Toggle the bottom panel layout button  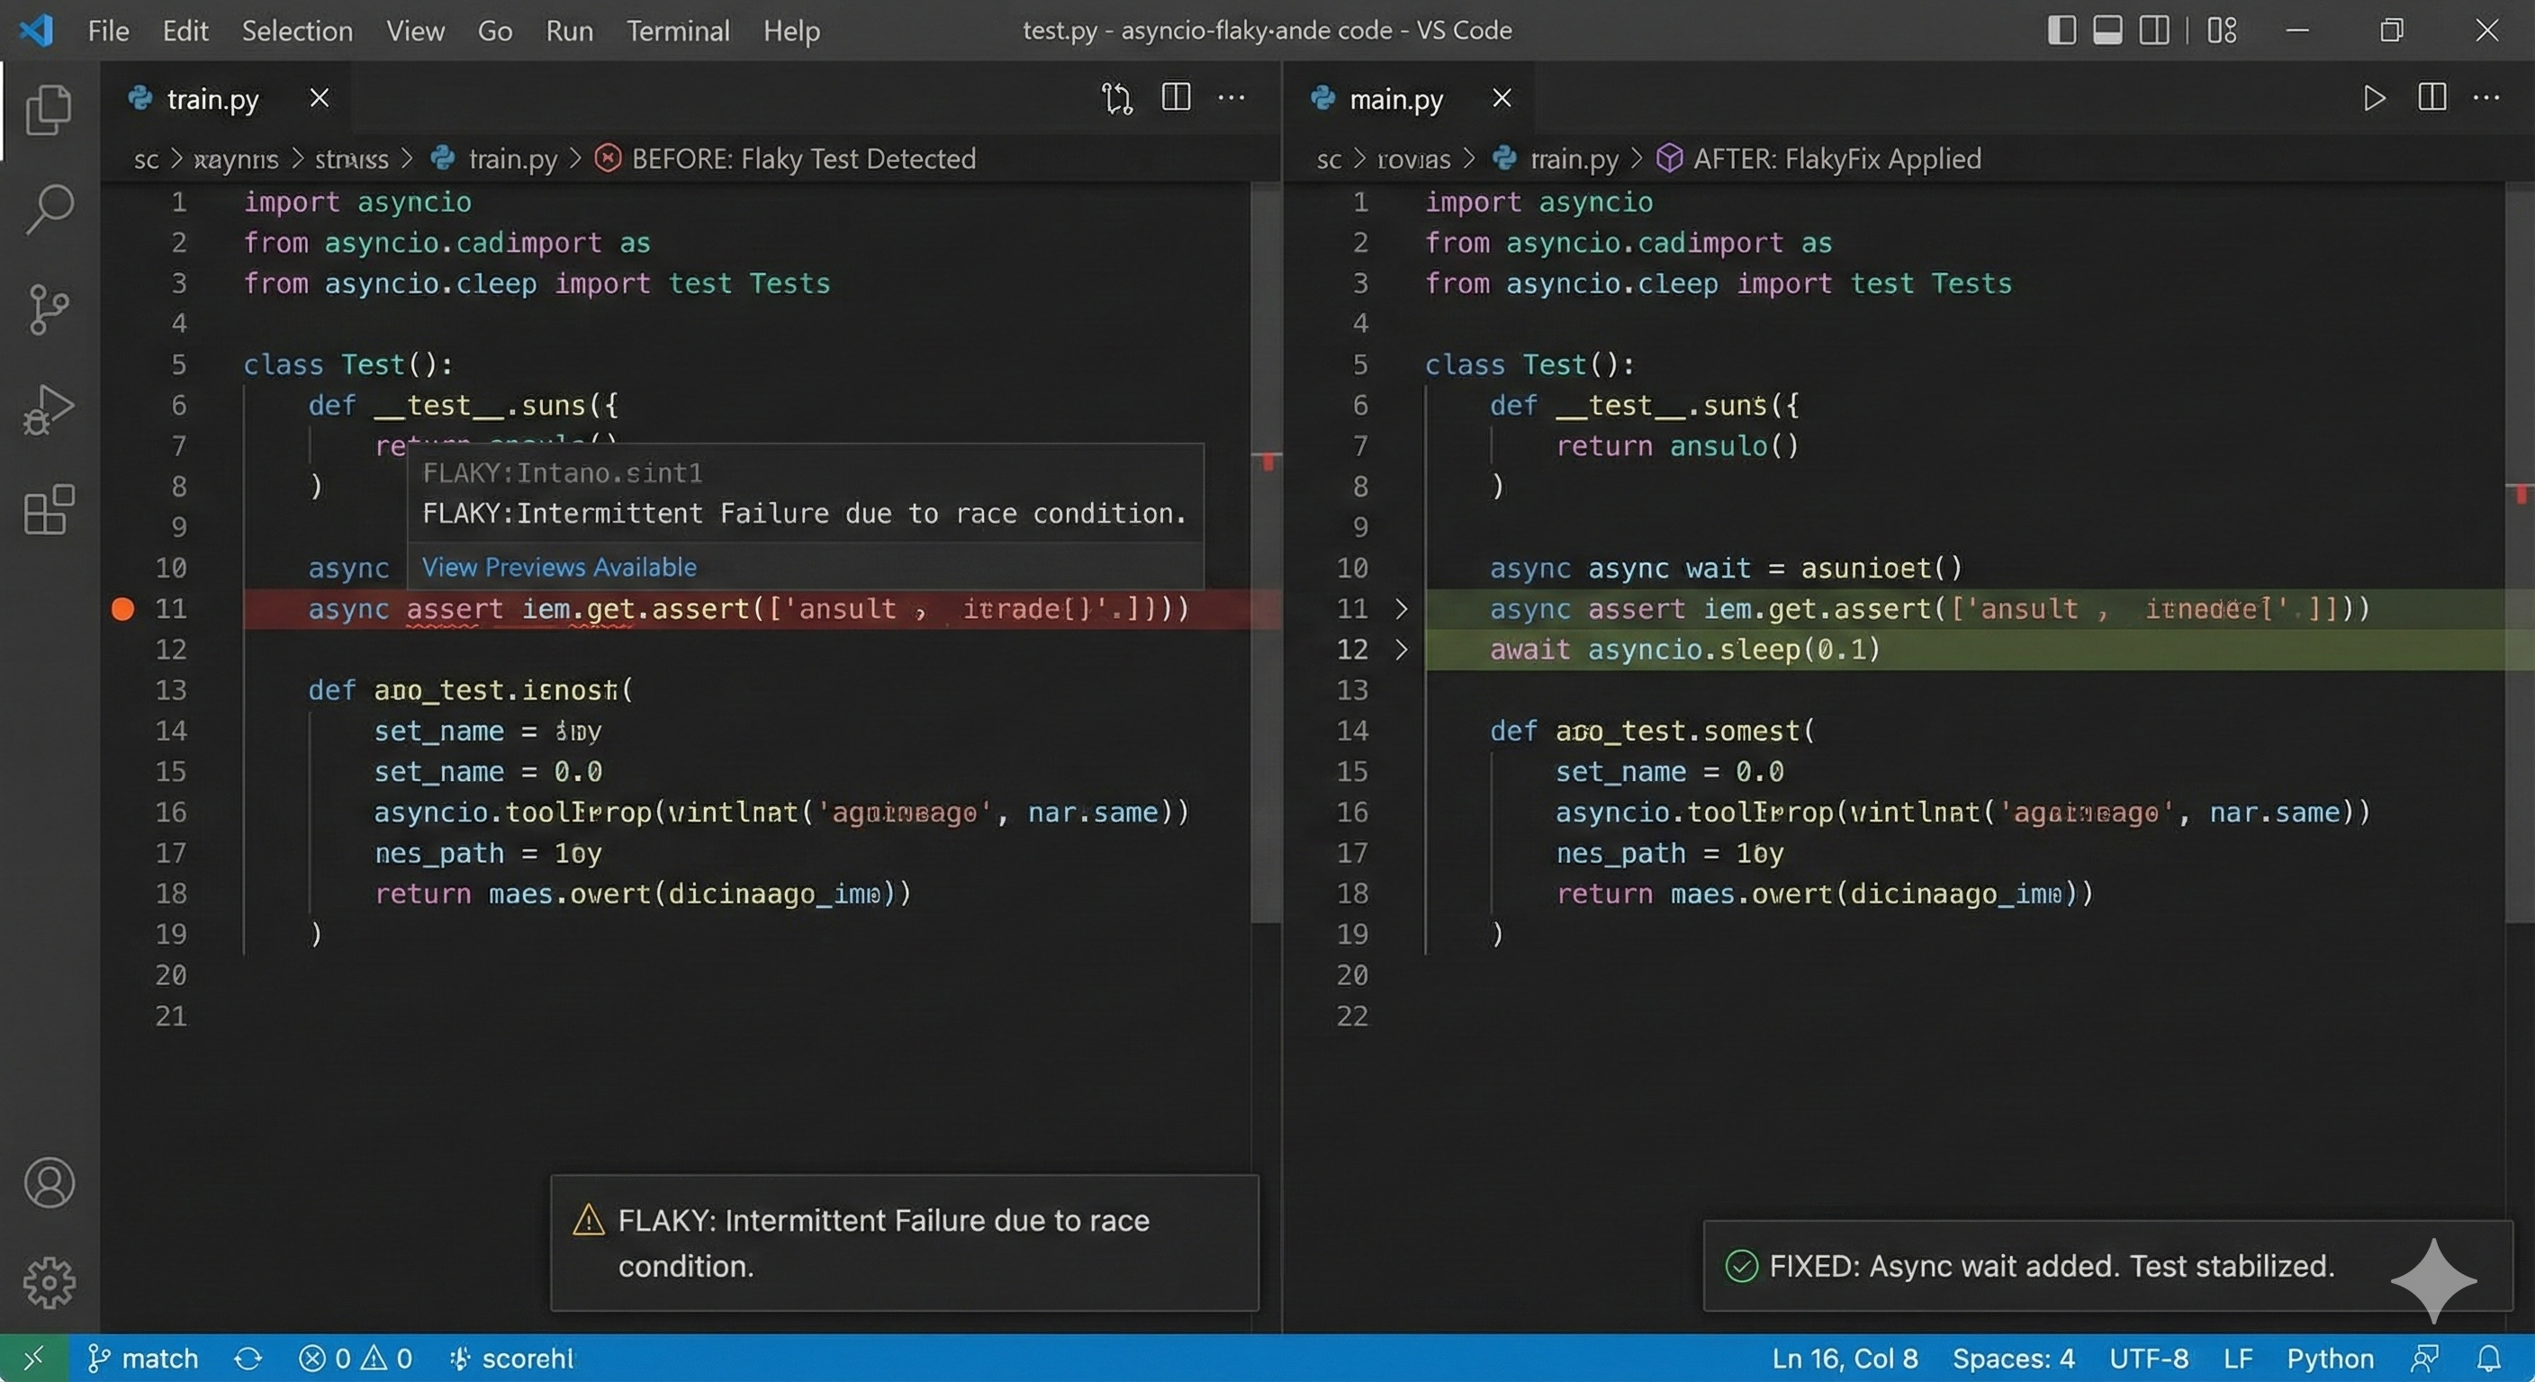click(x=2106, y=31)
